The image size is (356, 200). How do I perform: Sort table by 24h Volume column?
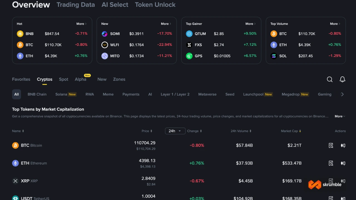coord(241,131)
